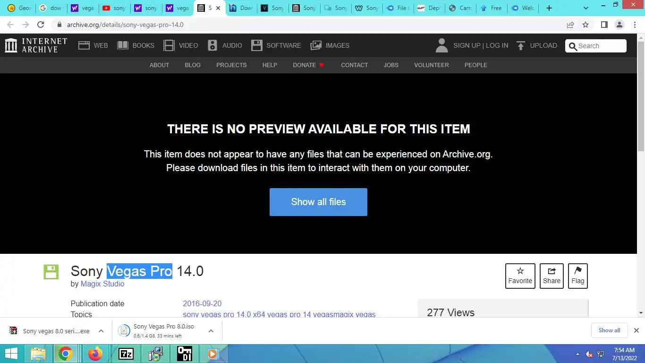645x363 pixels.
Task: Expand the tab search dropdown
Action: [x=586, y=8]
